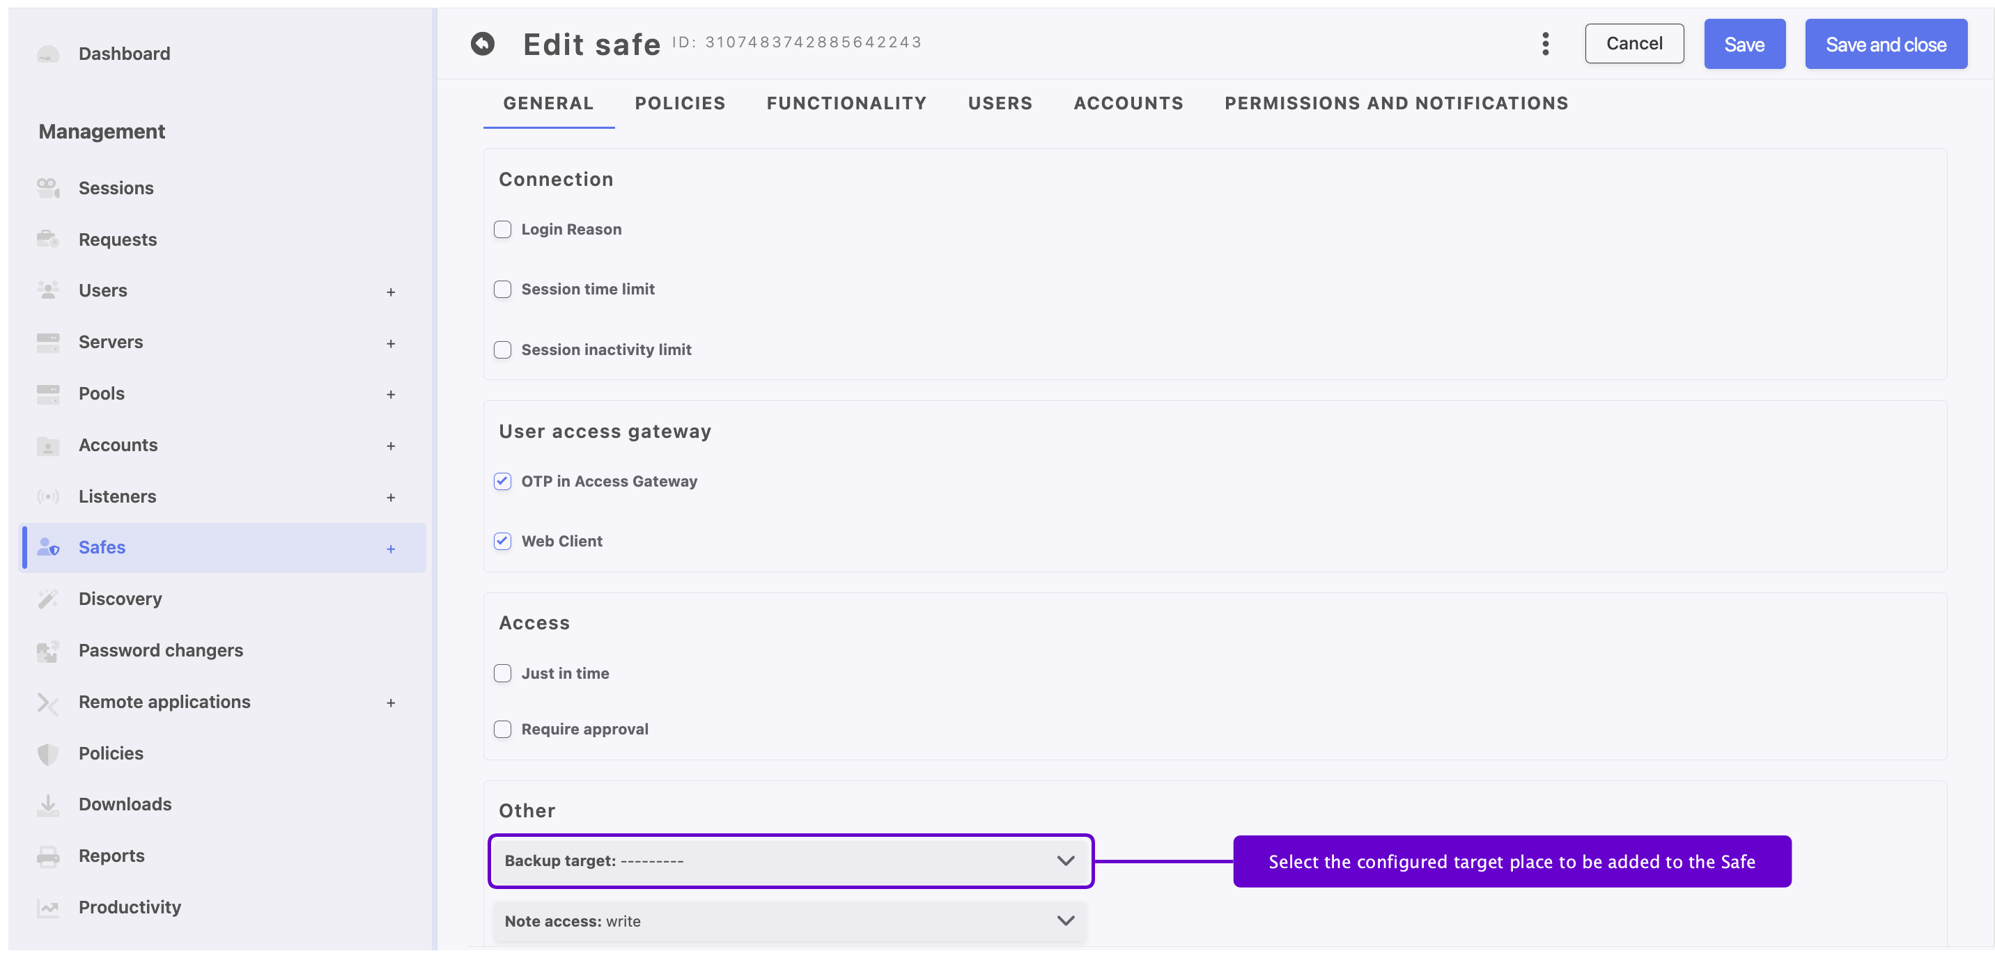Click the Servers icon in sidebar
This screenshot has width=1995, height=967.
tap(48, 343)
